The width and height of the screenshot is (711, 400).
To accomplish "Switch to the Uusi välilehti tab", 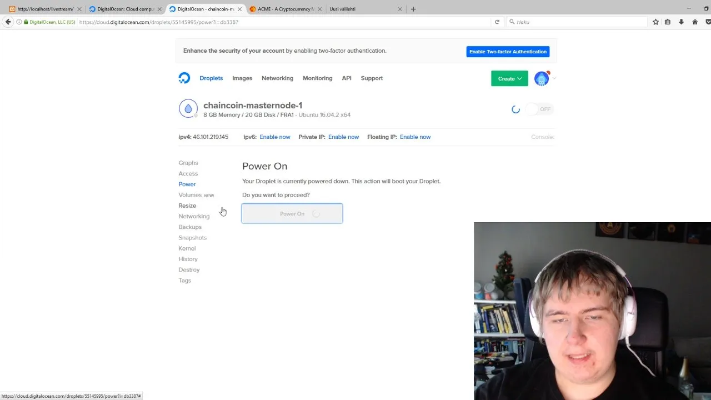I will pyautogui.click(x=365, y=9).
